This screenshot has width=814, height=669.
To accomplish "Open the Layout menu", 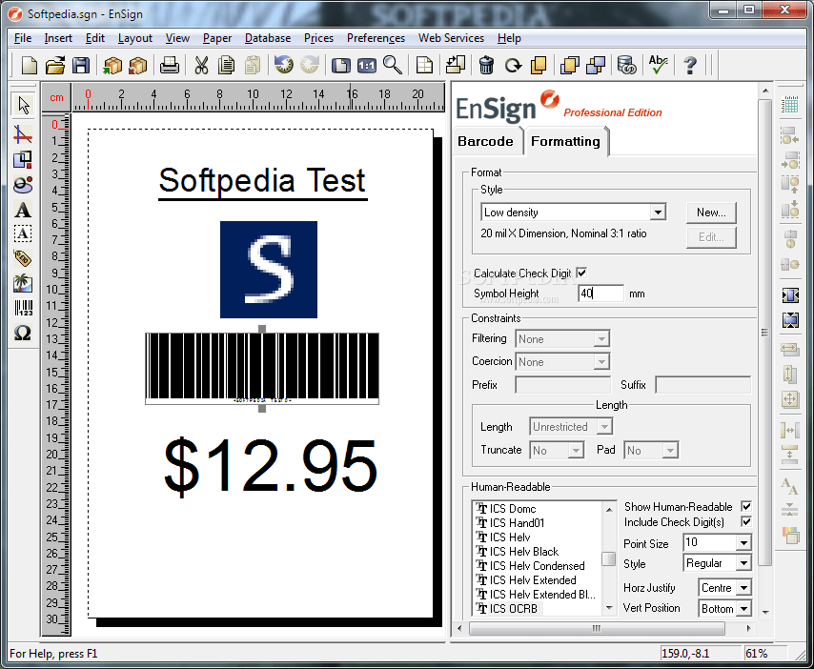I will [x=135, y=38].
